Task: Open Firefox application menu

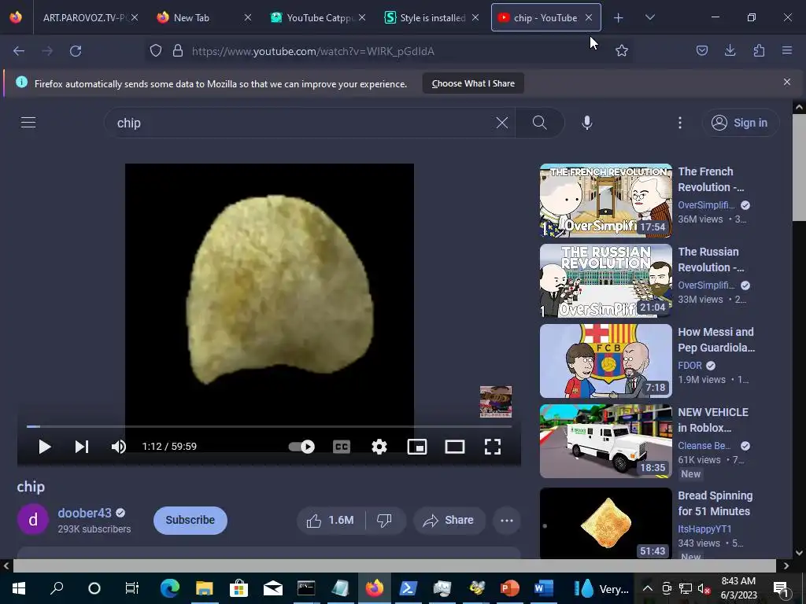Action: pos(787,50)
